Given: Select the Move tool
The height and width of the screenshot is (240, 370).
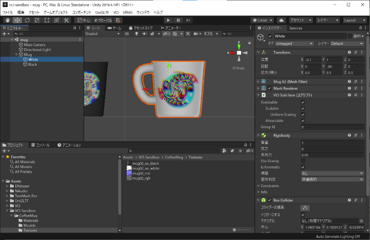Looking at the screenshot, I should [17, 20].
